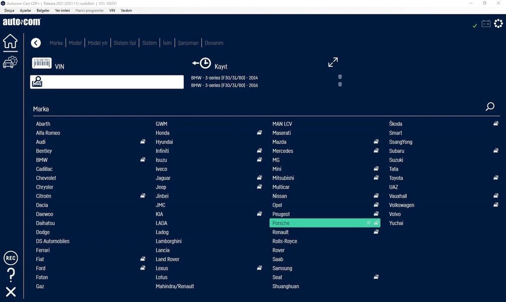Click the VIN search icon in the field

(x=37, y=82)
